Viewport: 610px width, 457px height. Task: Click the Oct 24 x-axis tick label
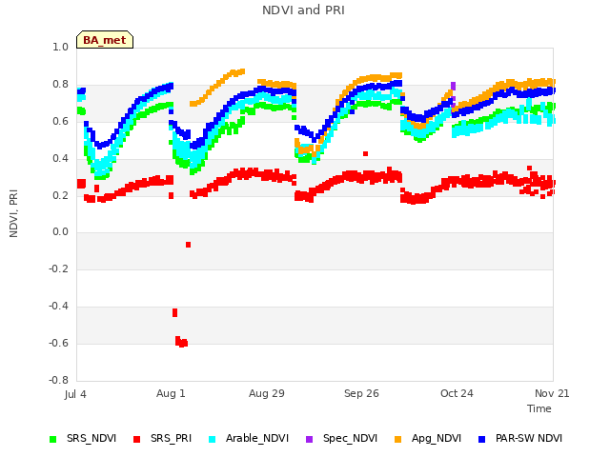pyautogui.click(x=457, y=393)
